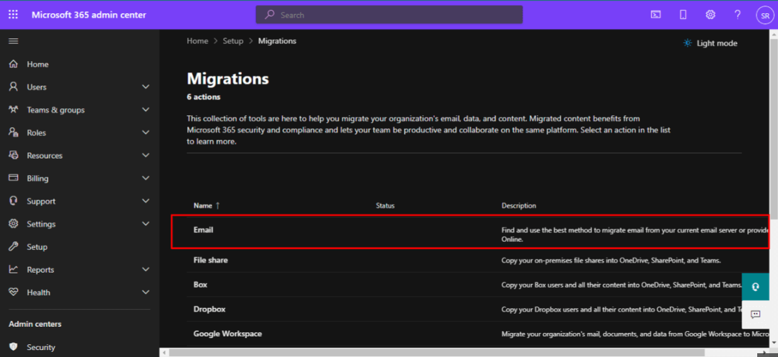
Task: Click the Reports chart icon
Action: click(13, 269)
